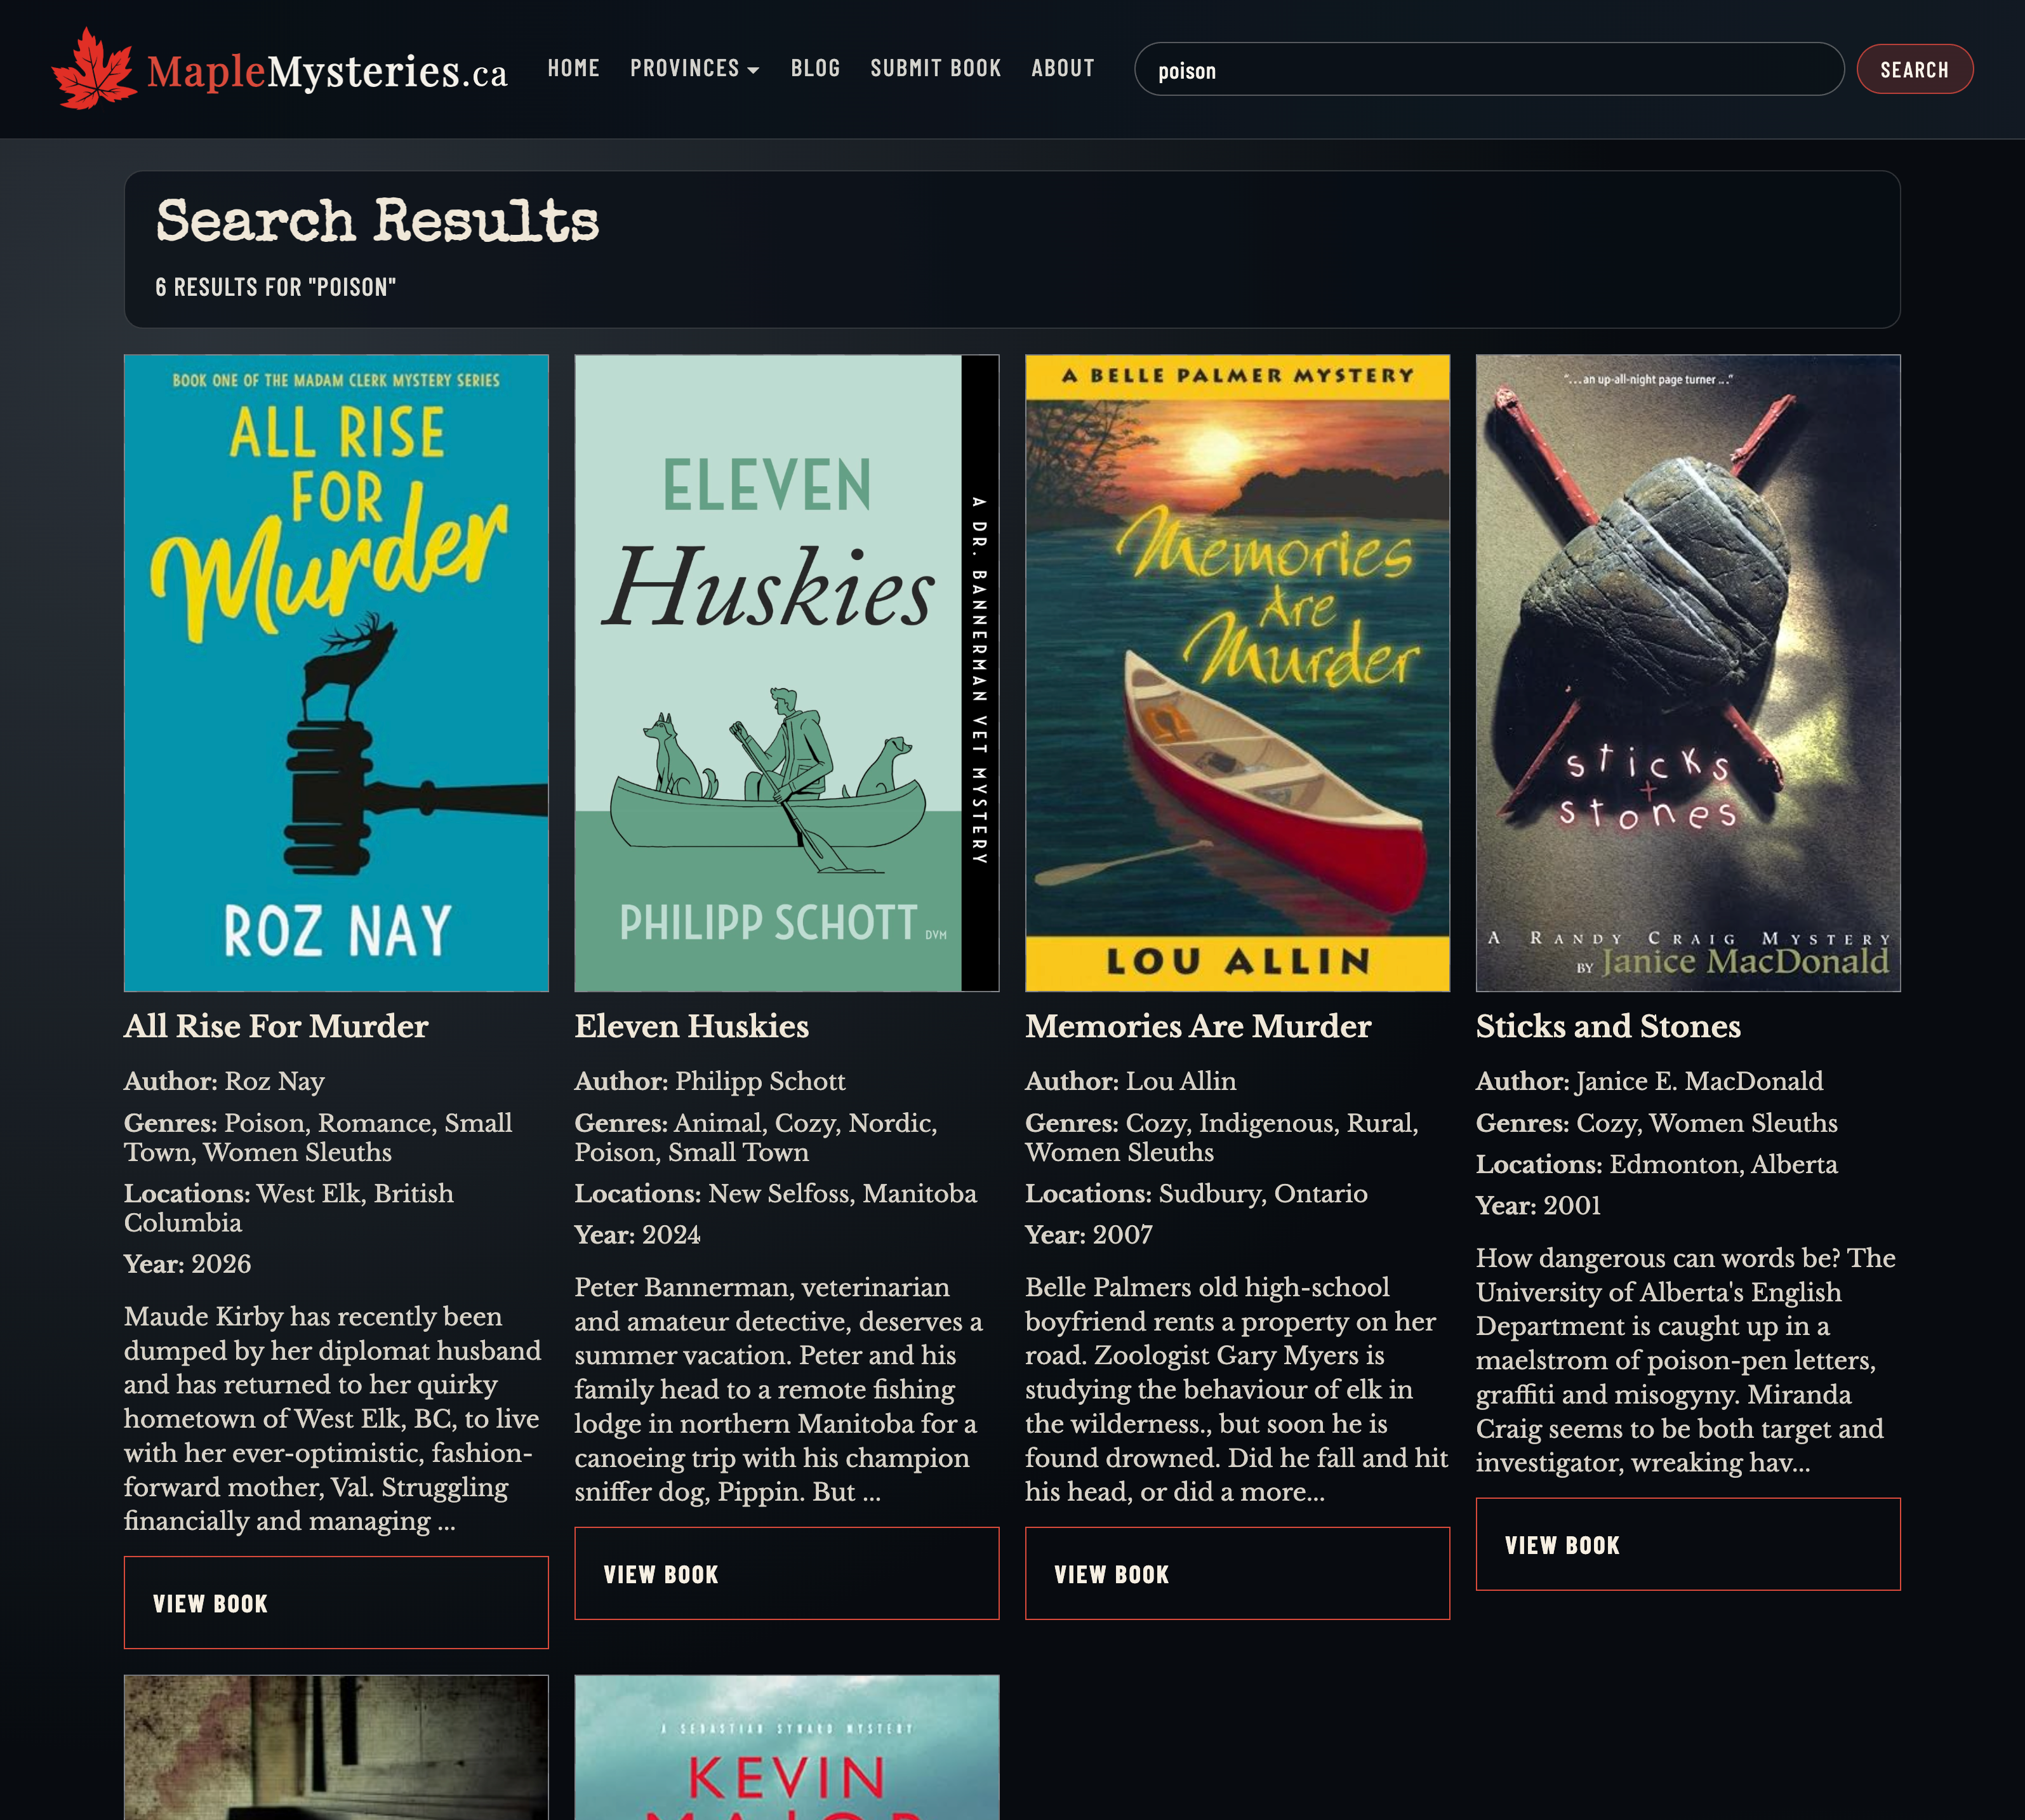The image size is (2025, 1820).
Task: Click the red Search button
Action: click(x=1914, y=69)
